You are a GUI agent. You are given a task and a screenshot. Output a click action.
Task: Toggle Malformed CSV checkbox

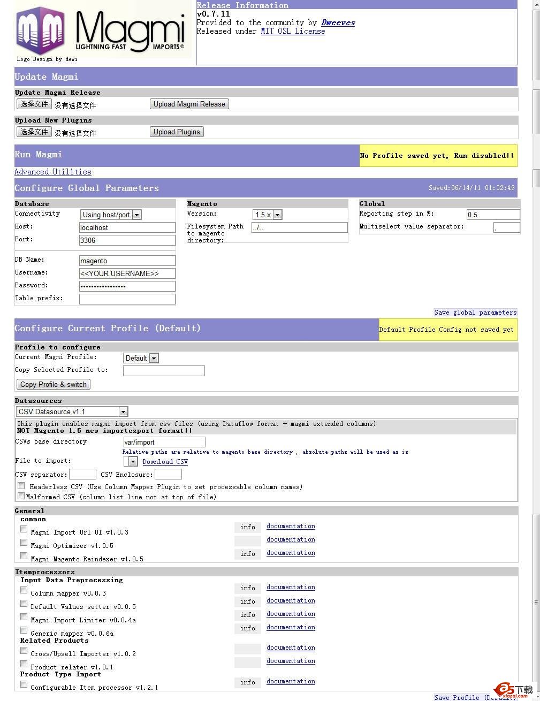click(21, 496)
